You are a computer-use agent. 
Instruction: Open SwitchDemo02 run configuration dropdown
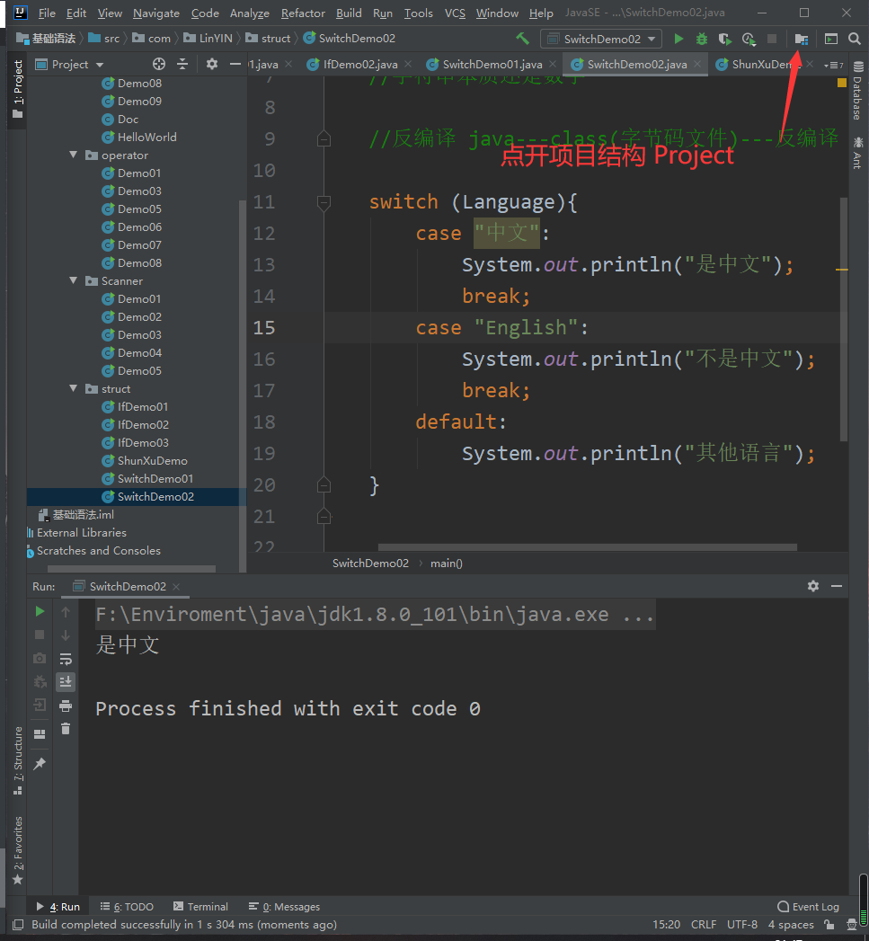click(x=601, y=39)
